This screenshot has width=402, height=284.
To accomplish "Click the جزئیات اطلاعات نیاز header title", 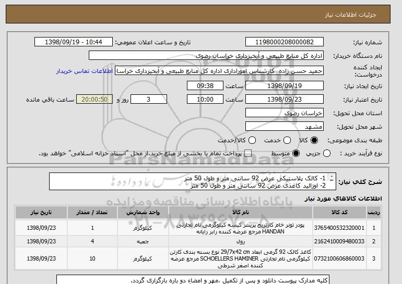I will pyautogui.click(x=350, y=15).
